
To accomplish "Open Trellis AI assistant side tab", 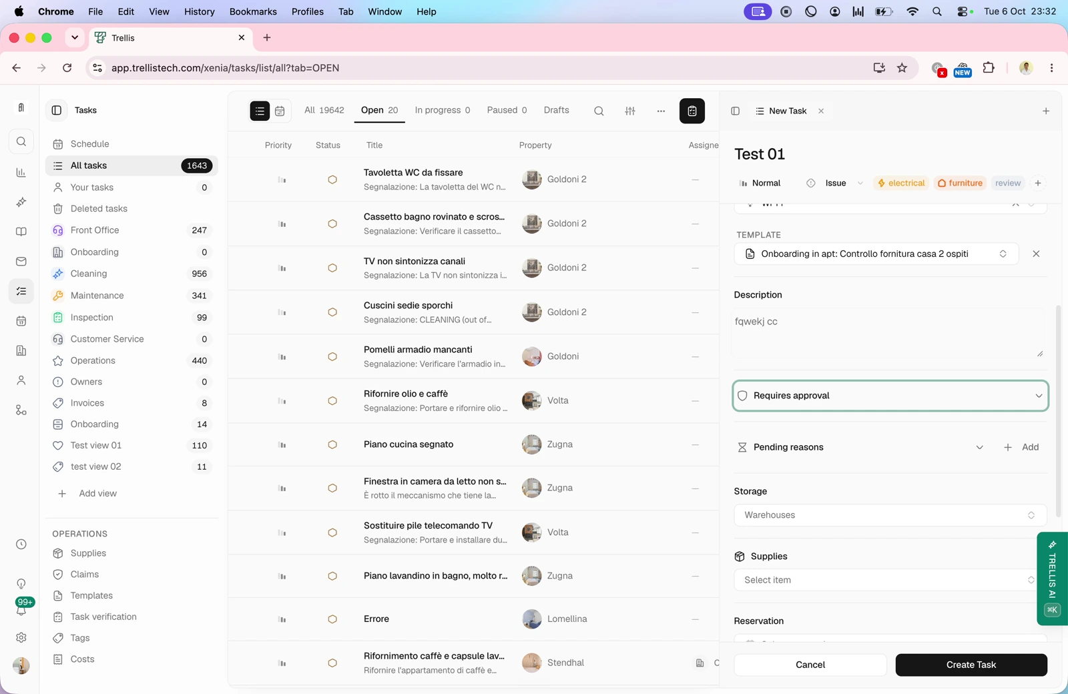I will pos(1053,578).
